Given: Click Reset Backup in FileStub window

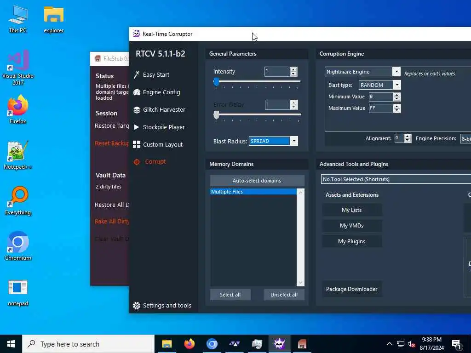Looking at the screenshot, I should click(x=111, y=143).
